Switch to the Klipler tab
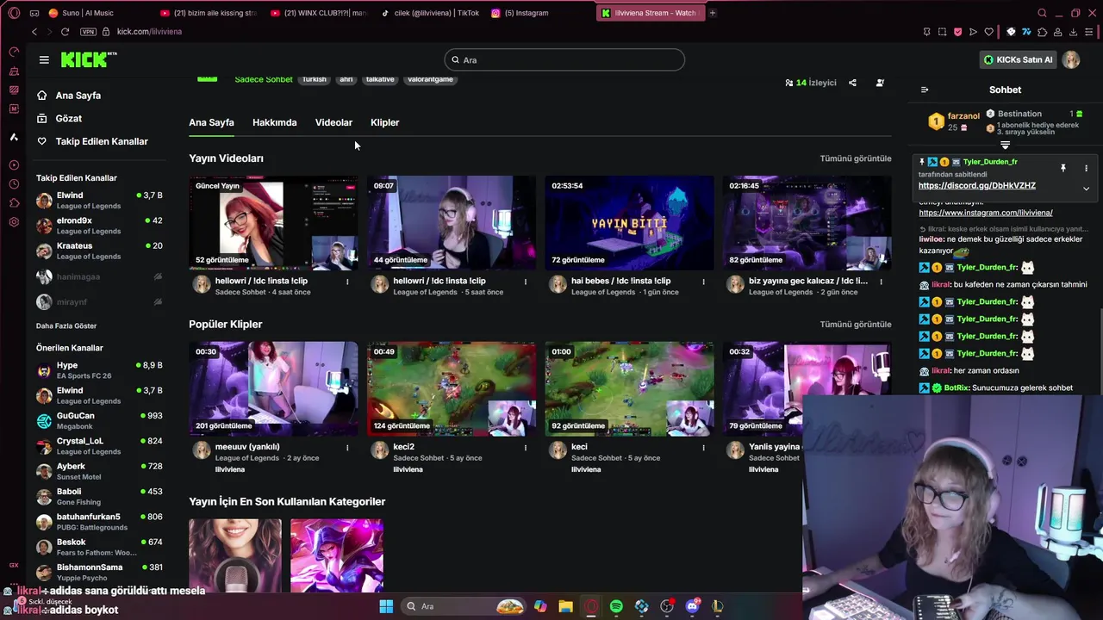The height and width of the screenshot is (620, 1103). [384, 122]
